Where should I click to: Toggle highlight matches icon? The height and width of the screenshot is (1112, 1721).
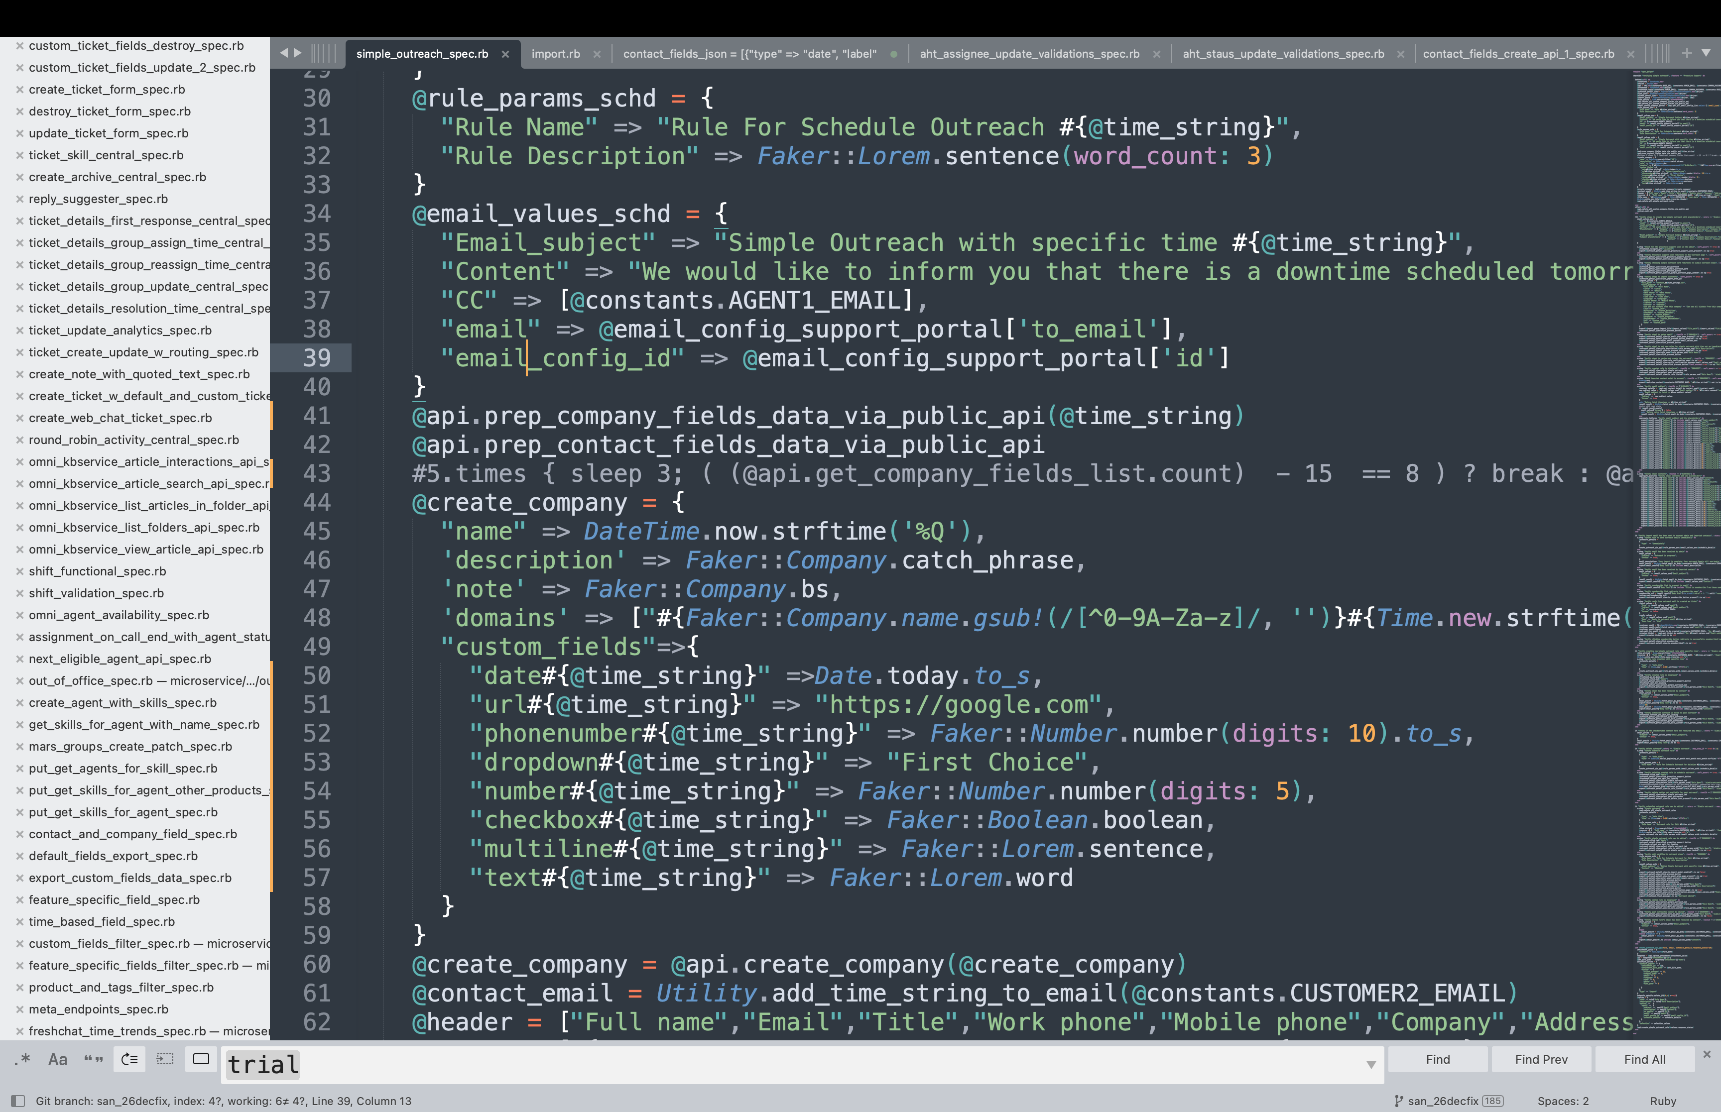coord(201,1059)
